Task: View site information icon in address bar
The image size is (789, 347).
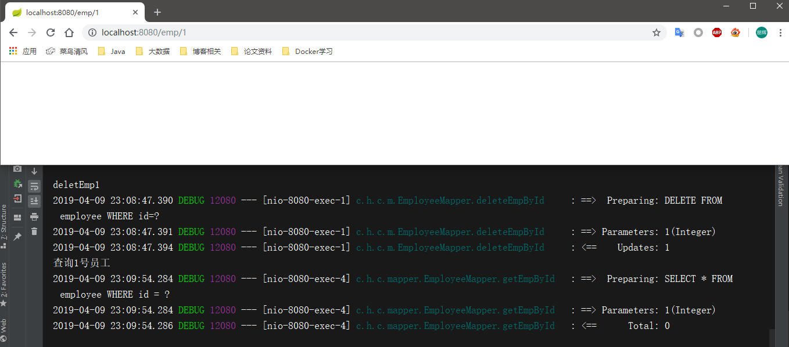Action: point(92,32)
